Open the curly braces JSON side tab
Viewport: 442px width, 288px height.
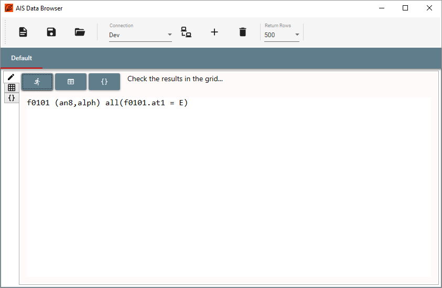[11, 98]
